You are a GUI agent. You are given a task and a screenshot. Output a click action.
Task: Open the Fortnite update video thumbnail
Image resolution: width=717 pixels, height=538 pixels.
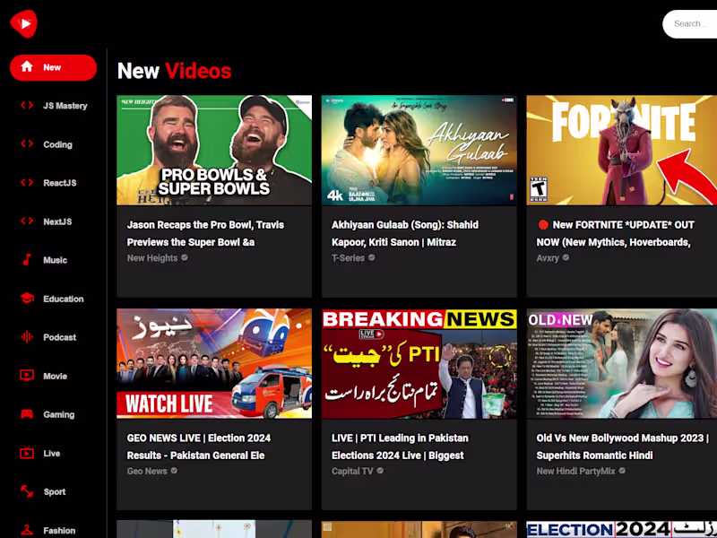tap(622, 150)
